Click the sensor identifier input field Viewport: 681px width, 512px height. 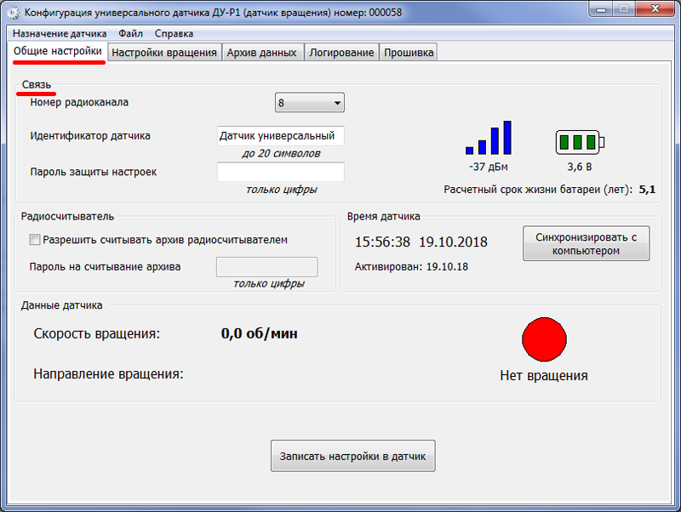point(281,136)
